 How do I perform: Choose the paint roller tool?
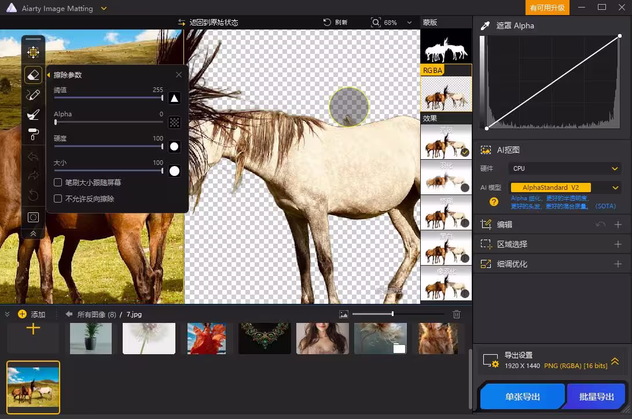pyautogui.click(x=33, y=135)
